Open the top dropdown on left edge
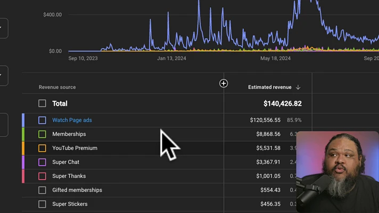 (x=3, y=28)
